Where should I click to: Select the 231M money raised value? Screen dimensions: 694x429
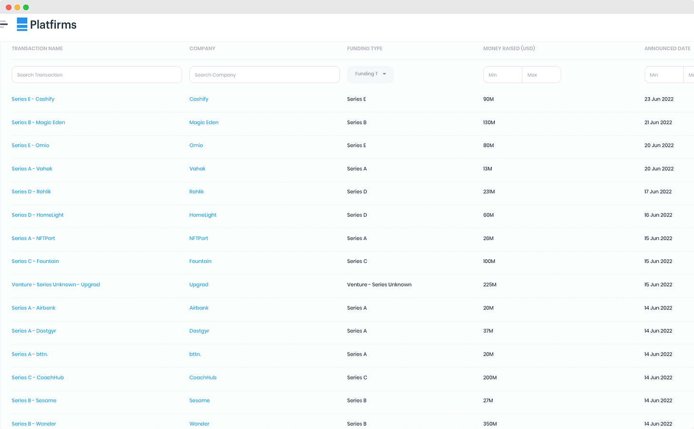click(x=489, y=192)
